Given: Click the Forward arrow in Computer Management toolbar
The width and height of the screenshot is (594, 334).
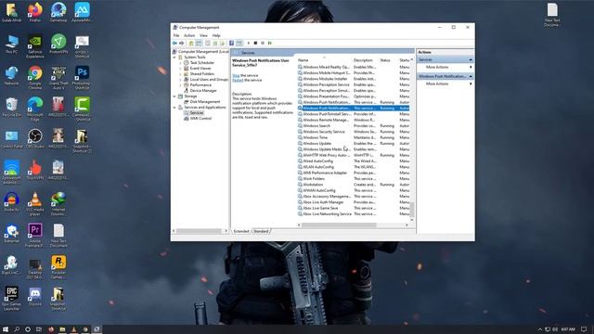Looking at the screenshot, I should coord(182,44).
